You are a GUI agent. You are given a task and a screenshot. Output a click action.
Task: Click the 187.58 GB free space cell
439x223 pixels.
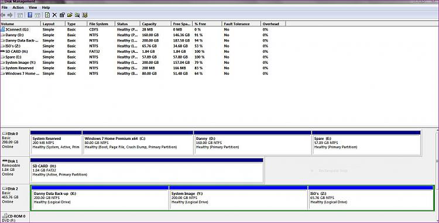pyautogui.click(x=181, y=40)
